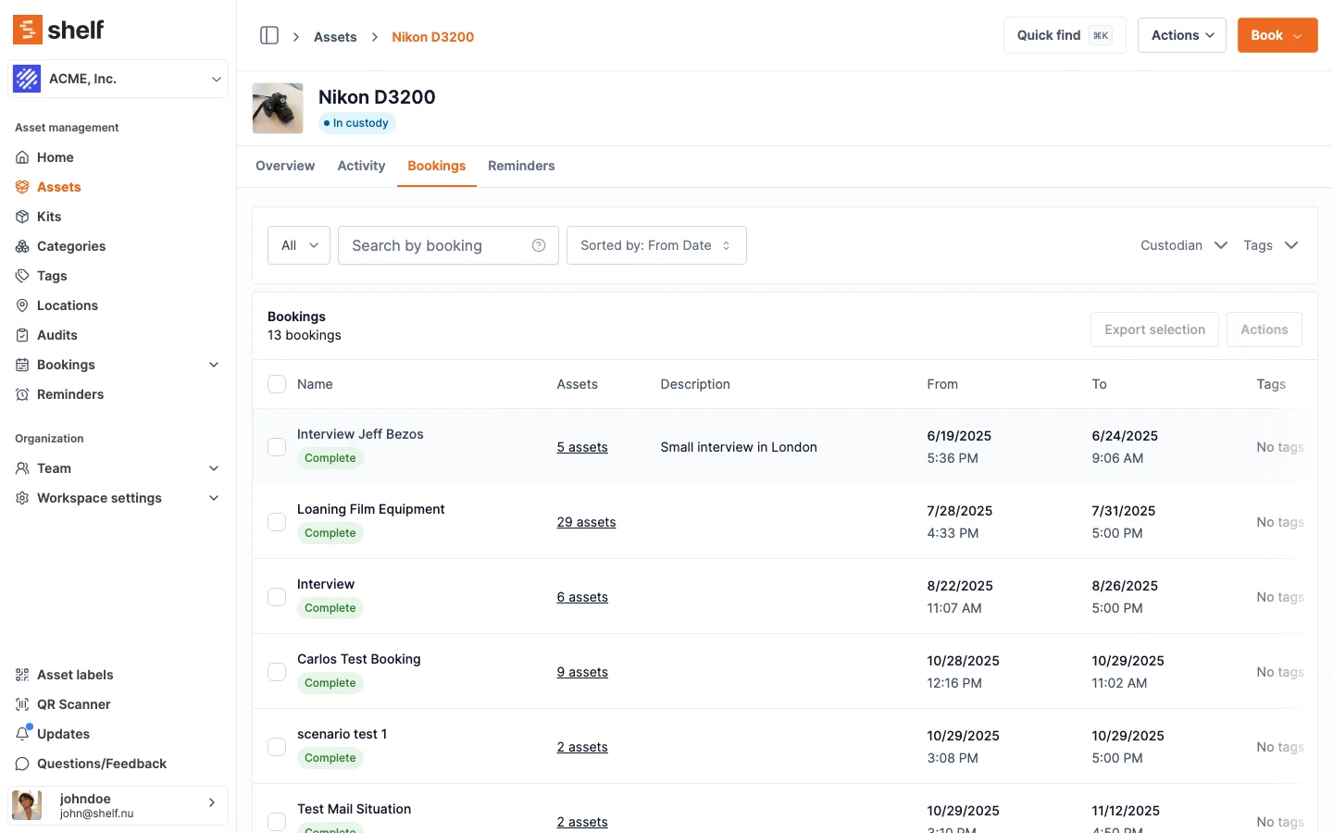Open the 29 assets link
1333x833 pixels.
[586, 522]
